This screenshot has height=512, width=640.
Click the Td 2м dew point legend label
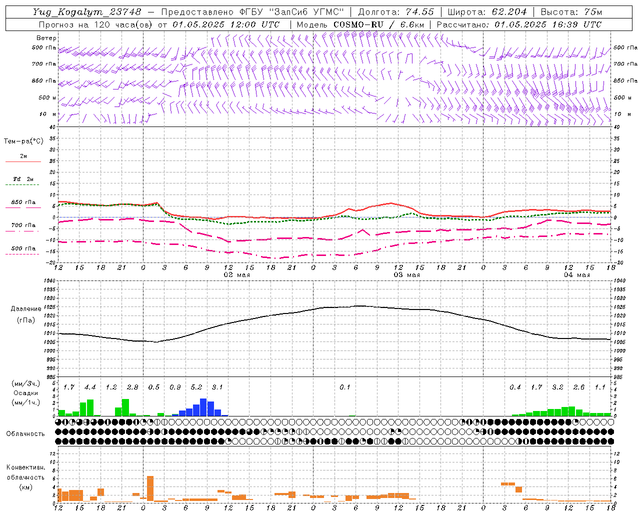23,179
